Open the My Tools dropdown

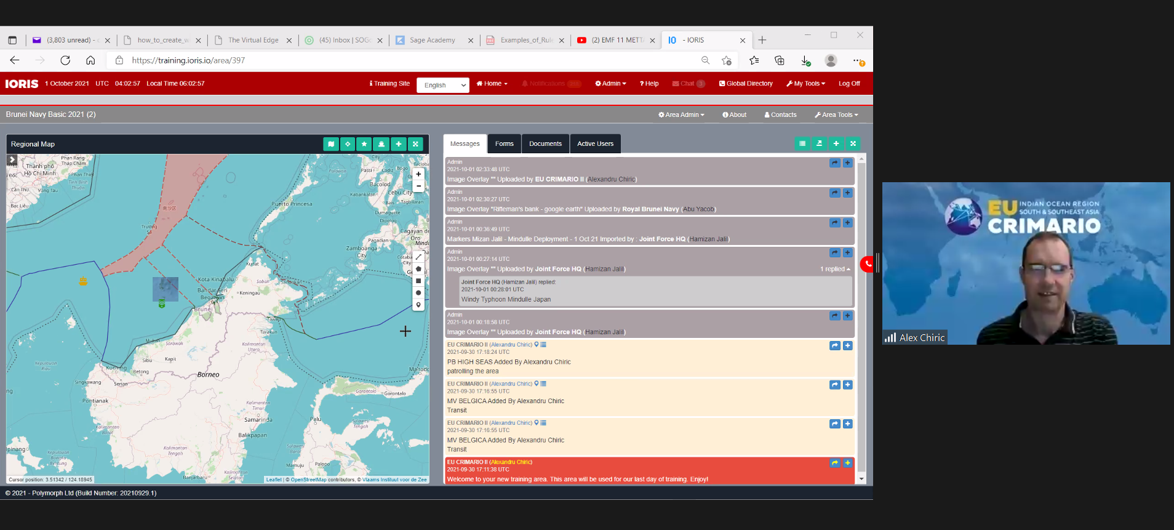(x=806, y=84)
